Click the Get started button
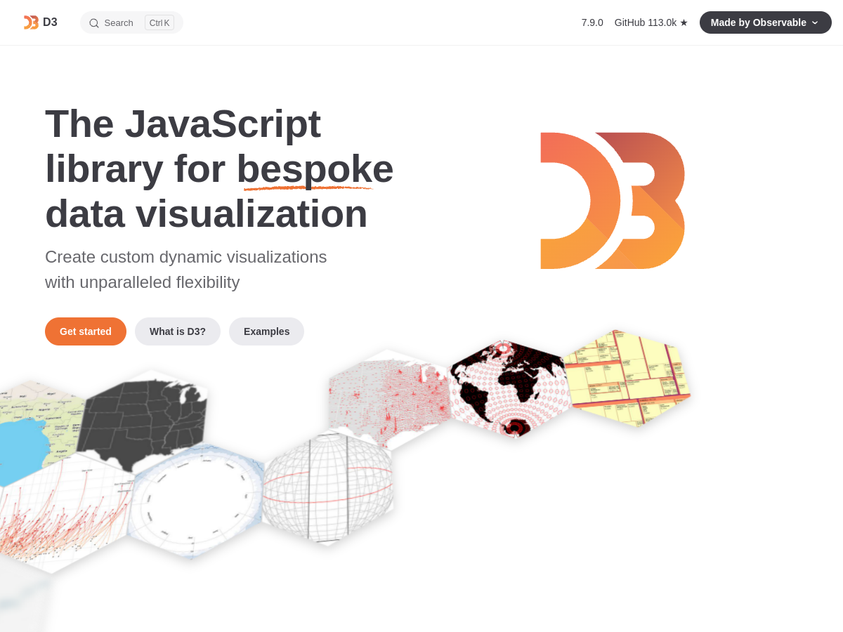This screenshot has height=632, width=843. point(86,331)
